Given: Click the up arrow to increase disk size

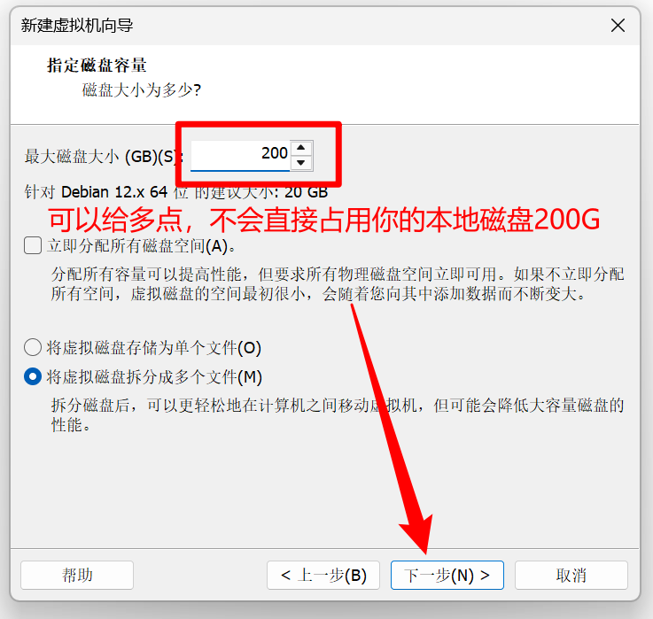Looking at the screenshot, I should [x=301, y=148].
